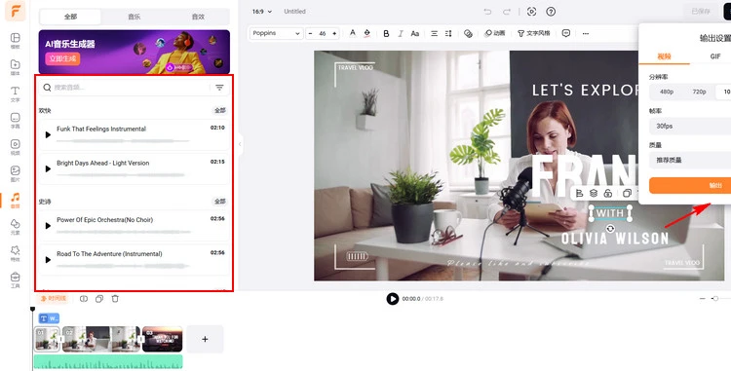The width and height of the screenshot is (731, 371).
Task: Play the video preview
Action: (x=393, y=299)
